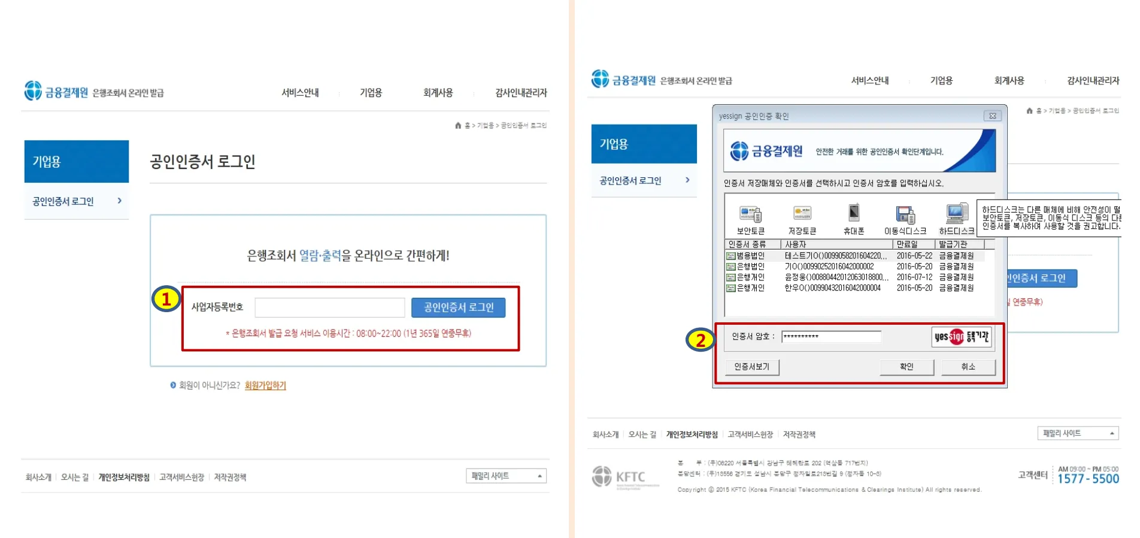The image size is (1140, 538).
Task: Choose the 하드디스크 storage icon
Action: pyautogui.click(x=956, y=214)
